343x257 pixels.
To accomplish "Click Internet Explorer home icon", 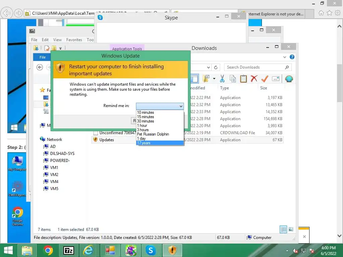I will pos(321,13).
